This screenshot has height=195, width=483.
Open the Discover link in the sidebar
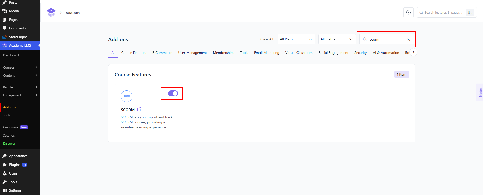click(x=9, y=143)
